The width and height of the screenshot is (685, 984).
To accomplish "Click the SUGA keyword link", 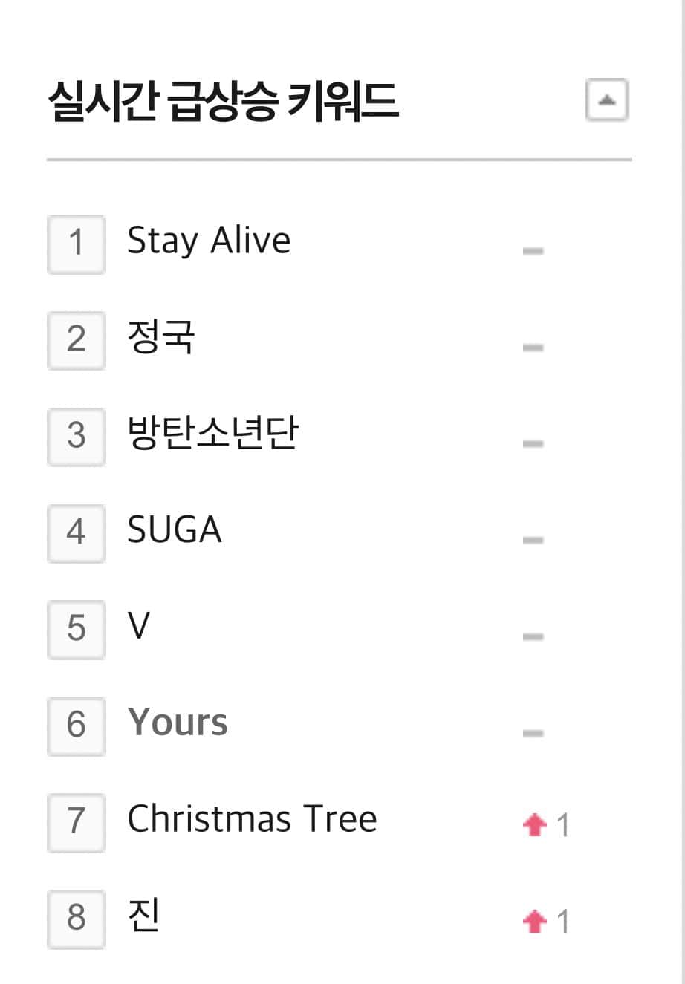I will (x=175, y=530).
